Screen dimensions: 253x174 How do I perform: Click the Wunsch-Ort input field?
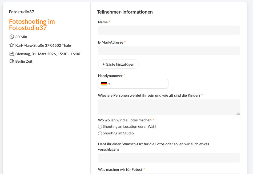point(169,158)
